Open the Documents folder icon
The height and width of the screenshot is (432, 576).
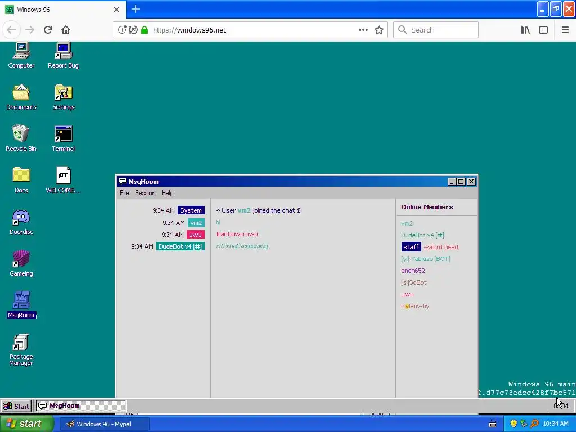click(21, 97)
